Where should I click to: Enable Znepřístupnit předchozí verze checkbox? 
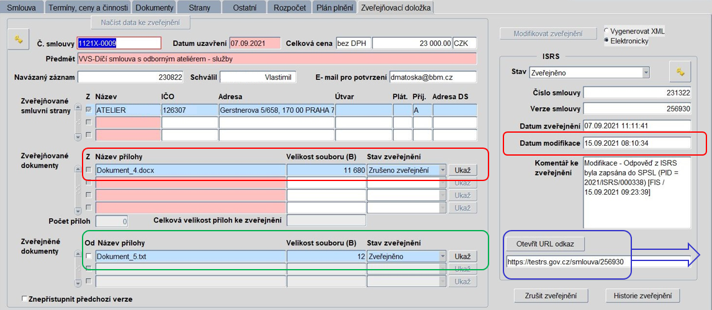[x=25, y=299]
